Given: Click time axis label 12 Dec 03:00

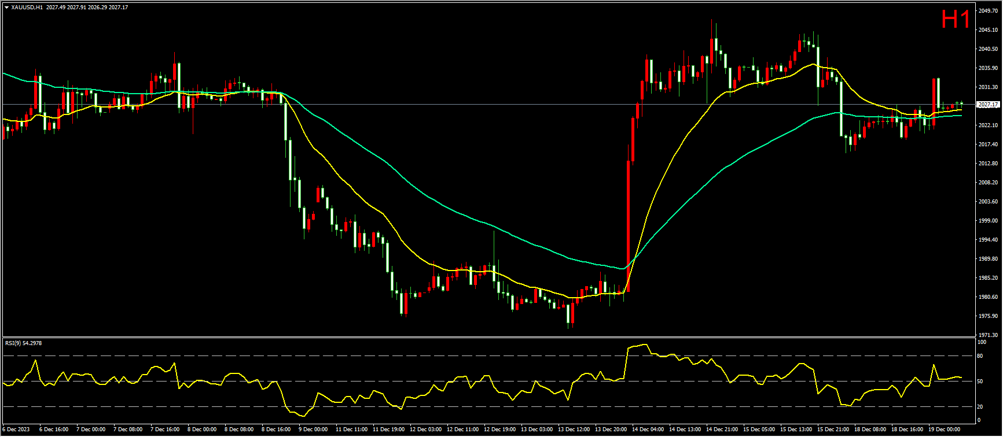Looking at the screenshot, I should coord(425,429).
